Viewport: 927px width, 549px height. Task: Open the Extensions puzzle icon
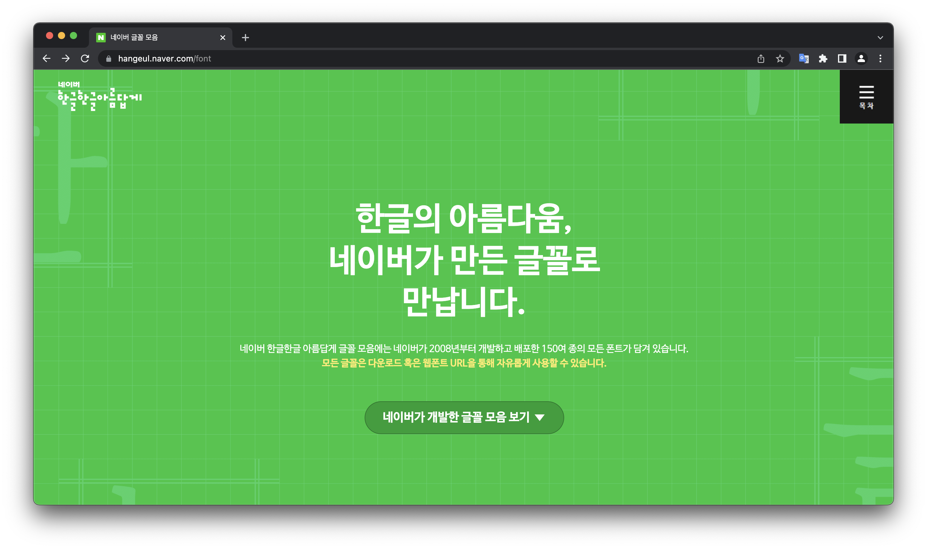[x=823, y=58]
